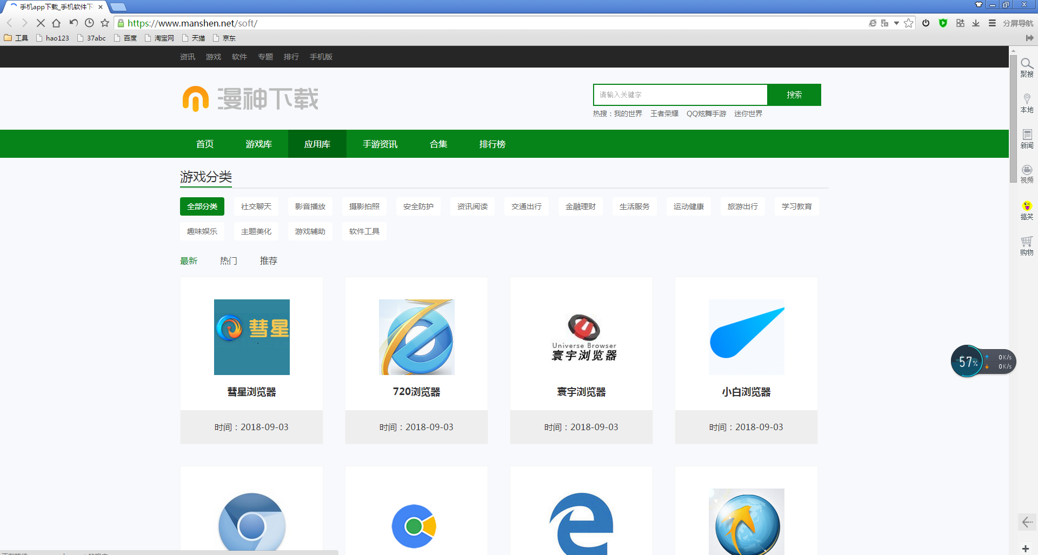Open 视频 video in sidebar
The width and height of the screenshot is (1038, 555).
(1027, 174)
